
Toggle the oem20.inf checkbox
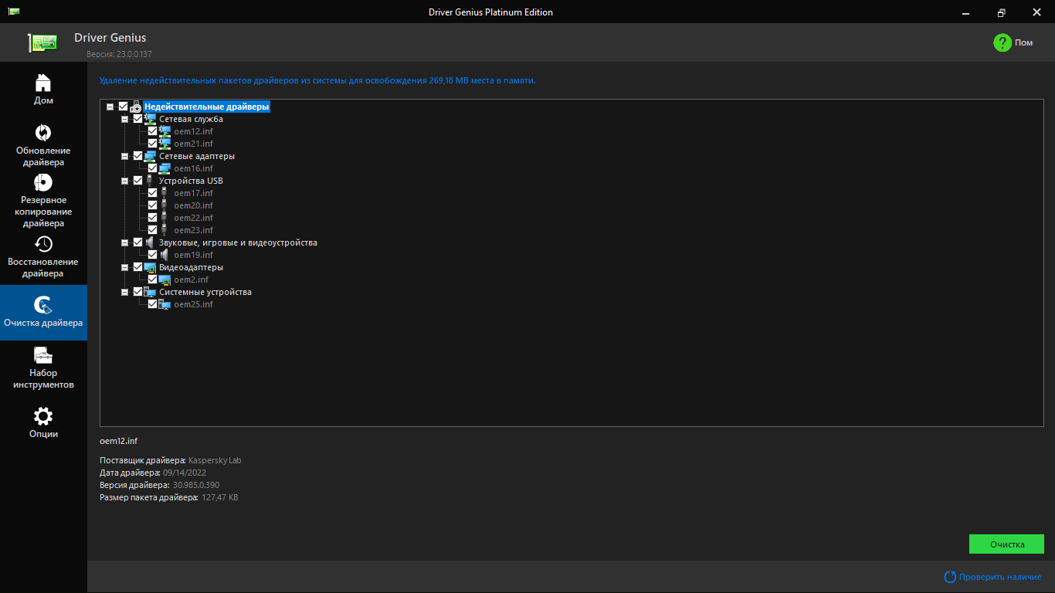click(x=152, y=205)
